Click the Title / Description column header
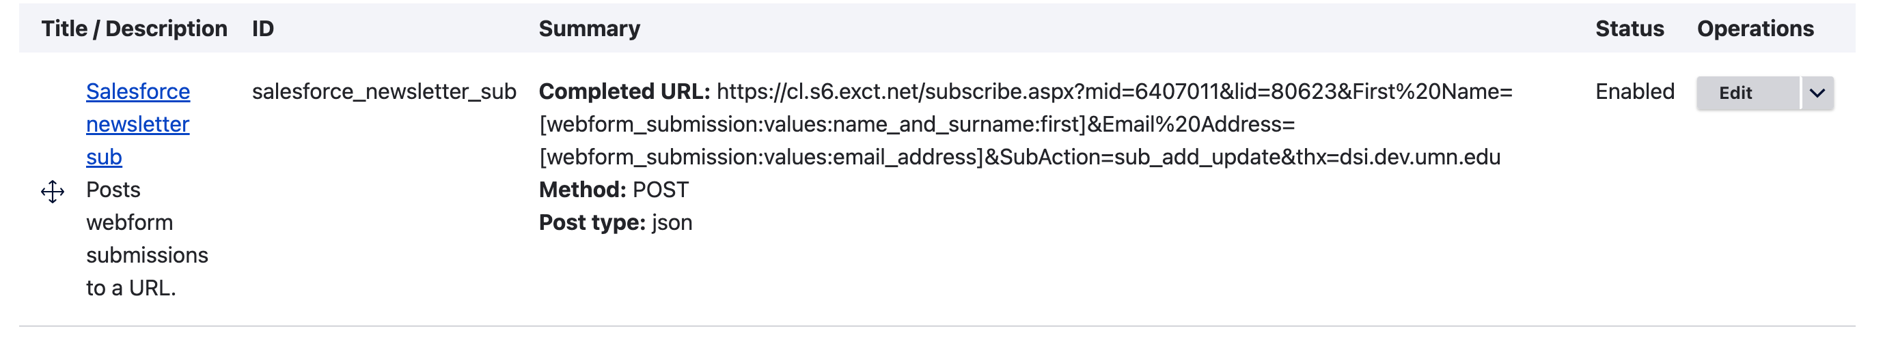Viewport: 1883px width, 337px height. coord(134,29)
